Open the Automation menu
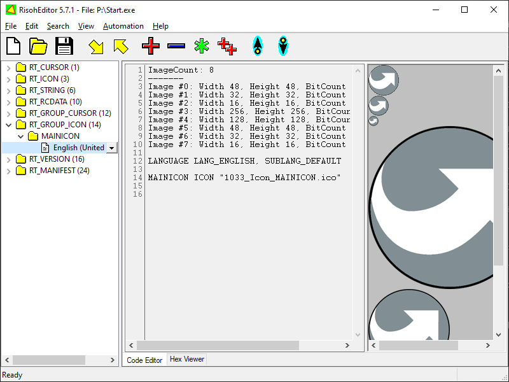This screenshot has width=509, height=382. [x=123, y=26]
